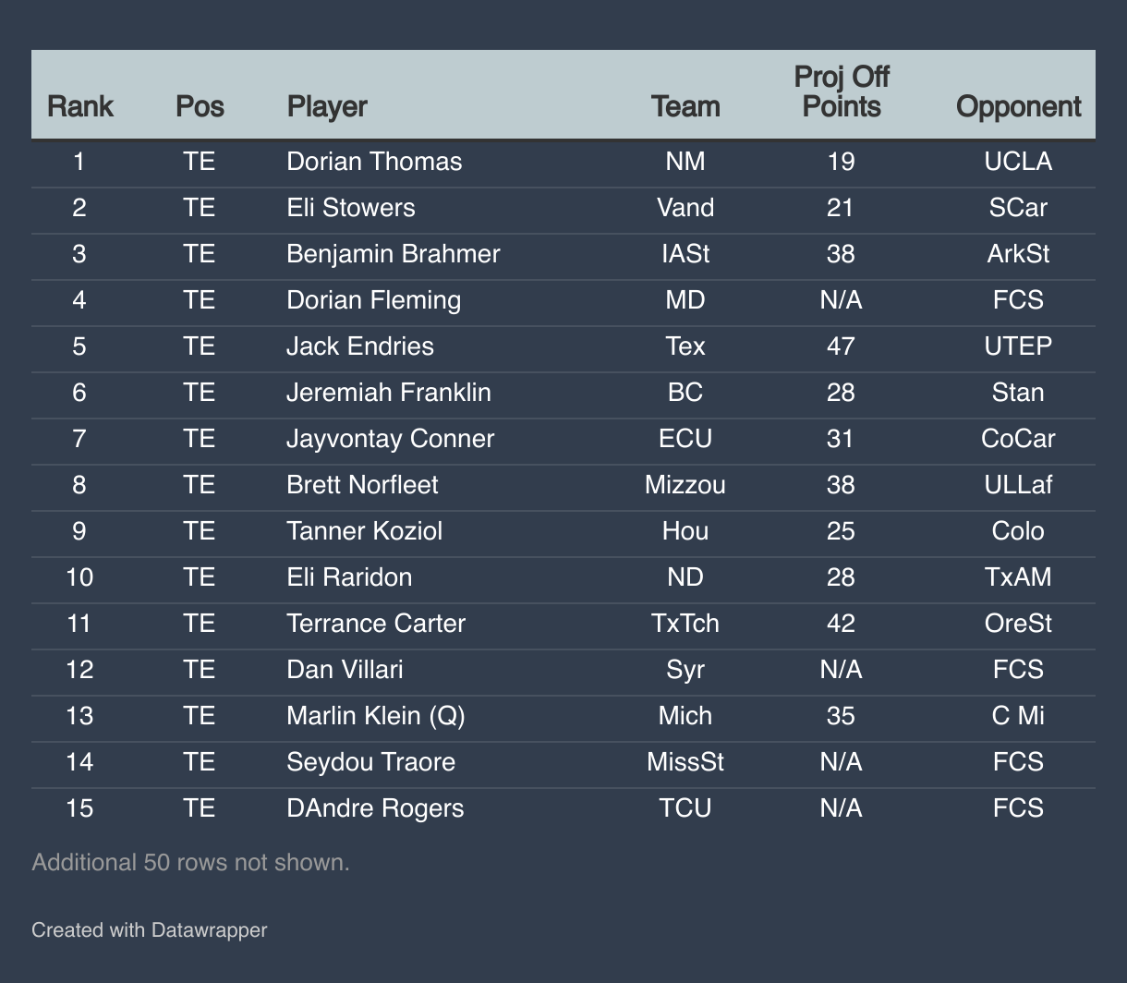Click the Pos column header

200,106
